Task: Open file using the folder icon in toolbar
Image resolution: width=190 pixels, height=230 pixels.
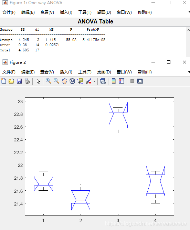Action: pos(11,81)
